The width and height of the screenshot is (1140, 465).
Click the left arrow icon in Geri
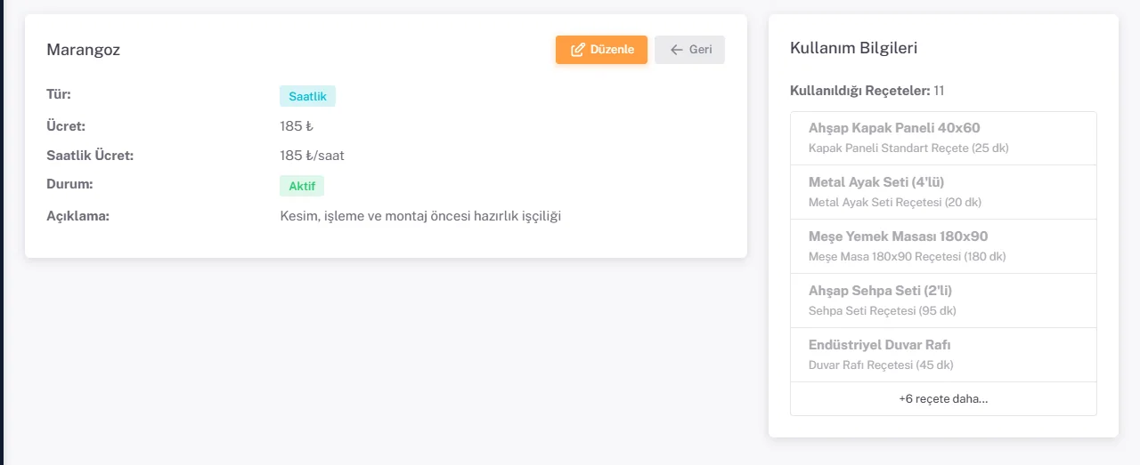click(x=677, y=50)
